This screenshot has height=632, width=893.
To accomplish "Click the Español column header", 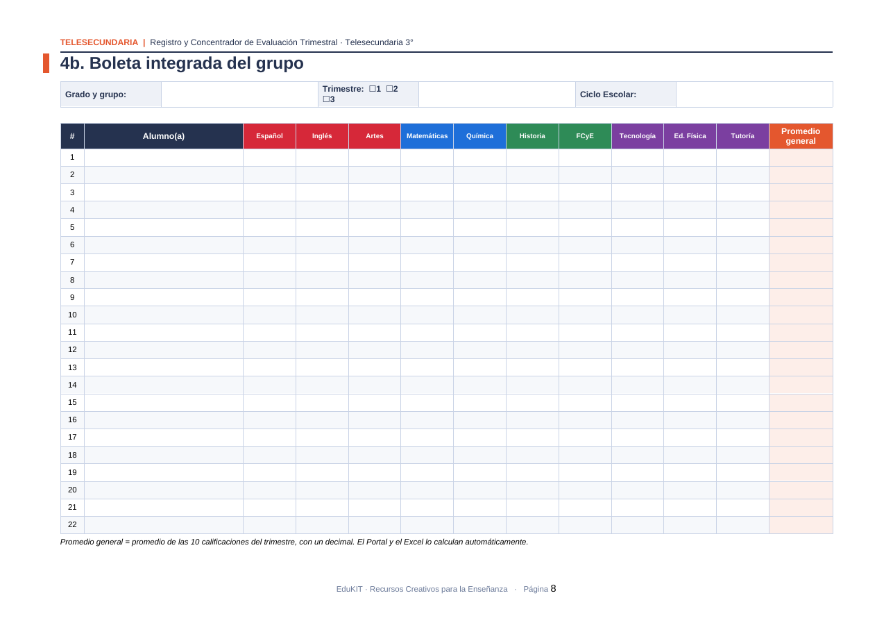I will [x=269, y=136].
